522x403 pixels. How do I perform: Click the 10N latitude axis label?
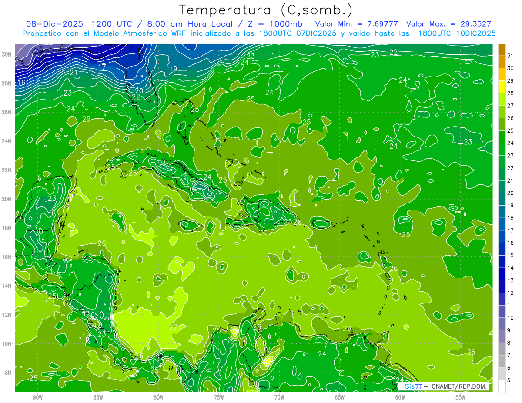(7, 344)
